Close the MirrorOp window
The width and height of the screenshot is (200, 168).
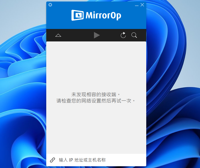tap(142, 5)
